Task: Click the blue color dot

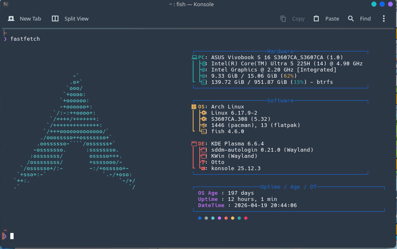Action: [200, 218]
